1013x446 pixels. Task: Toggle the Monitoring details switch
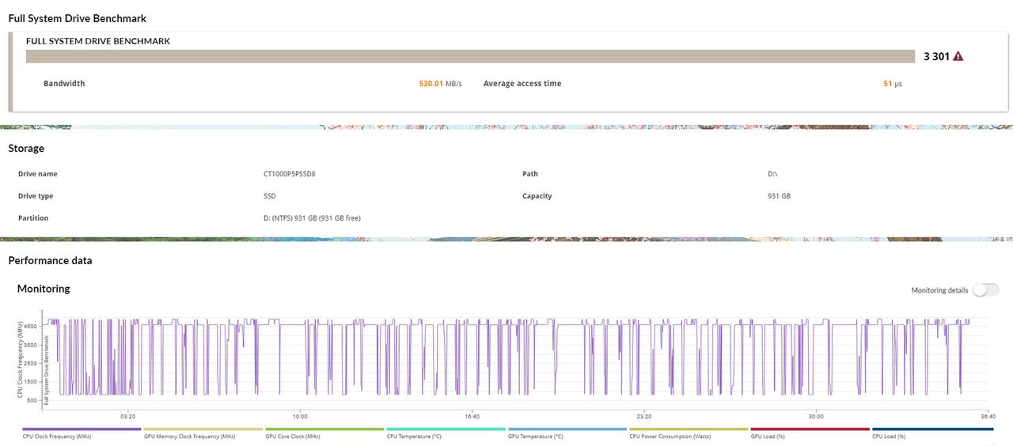pyautogui.click(x=986, y=290)
